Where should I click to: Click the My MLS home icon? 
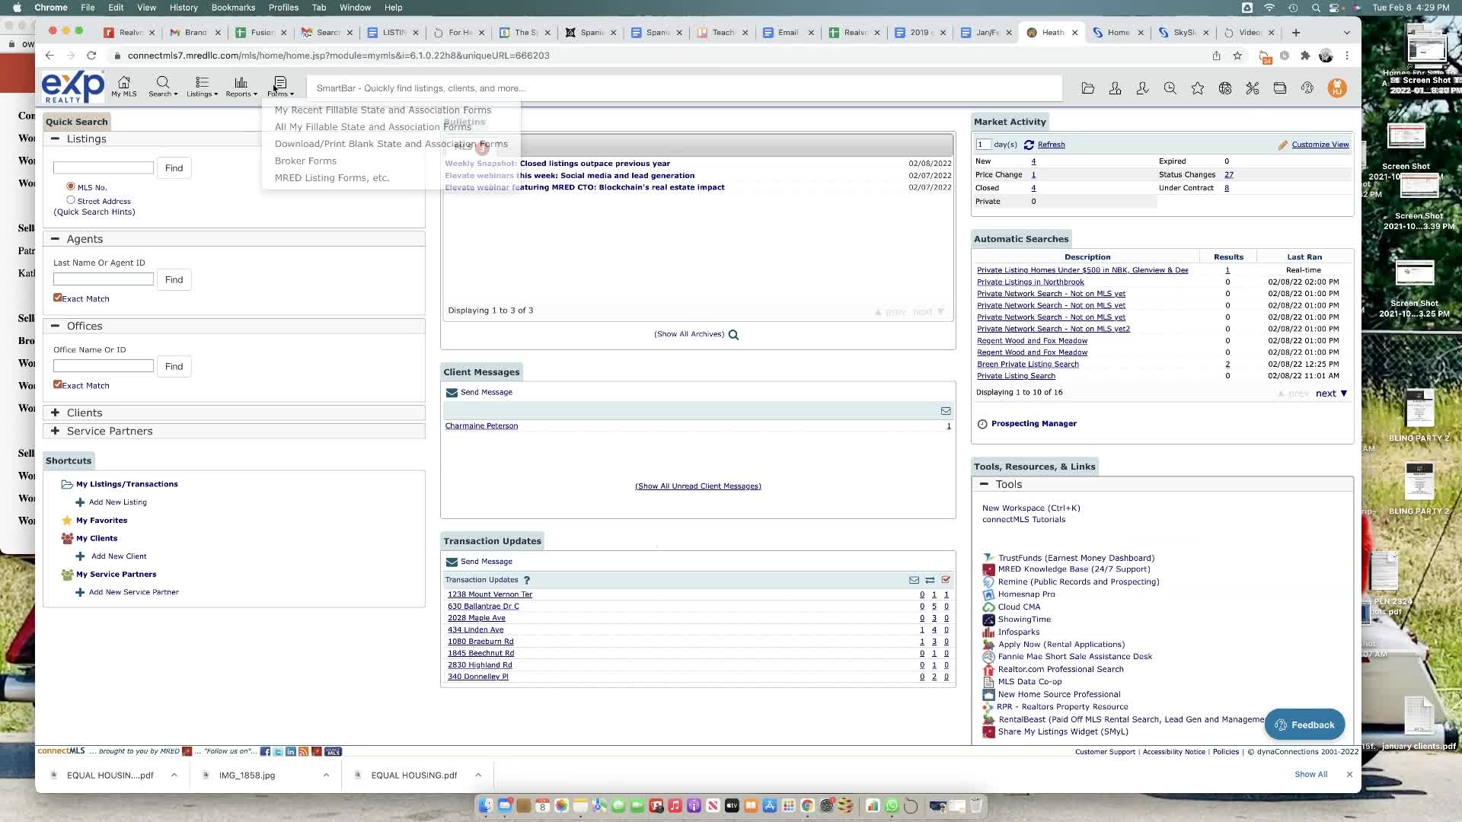pyautogui.click(x=123, y=86)
